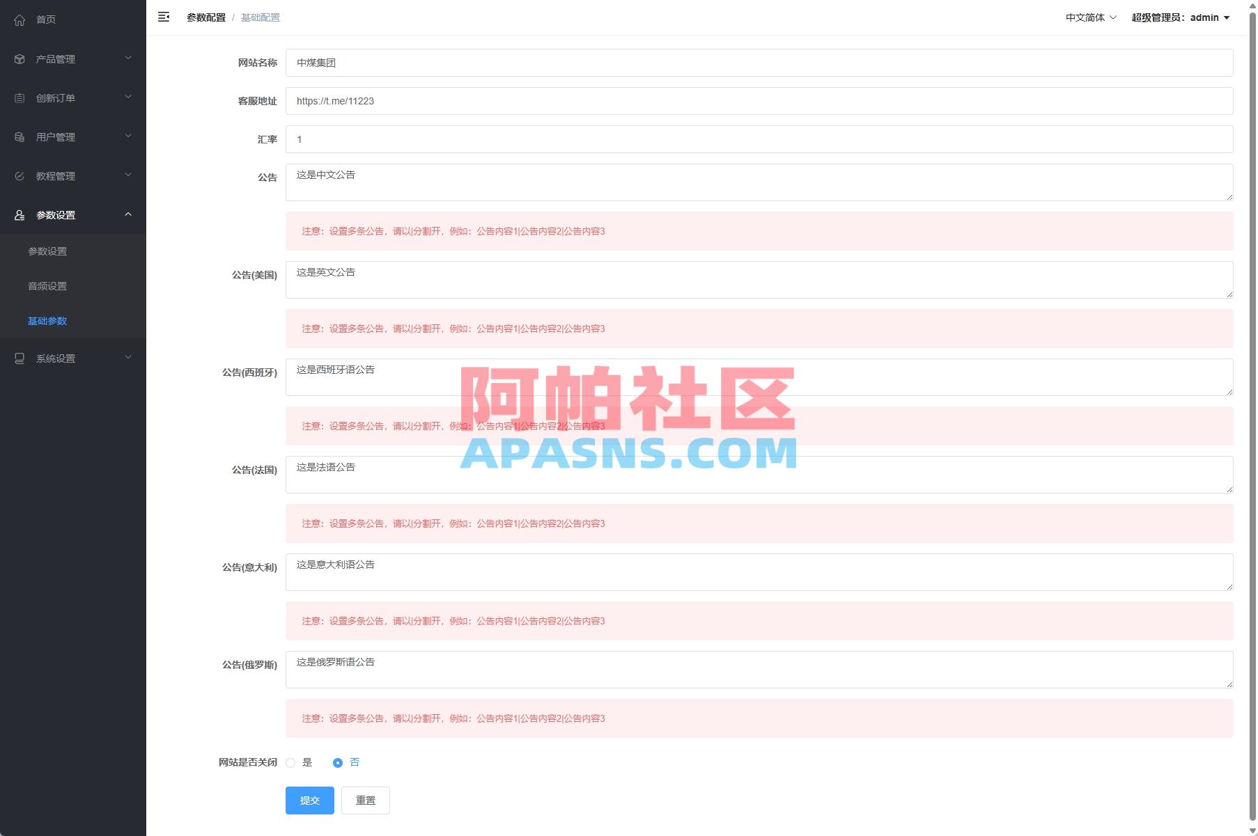Select the 参数设置 settings icon

(x=19, y=215)
